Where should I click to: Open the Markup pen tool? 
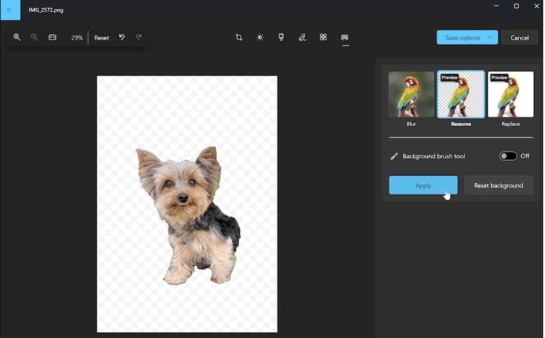click(x=302, y=37)
